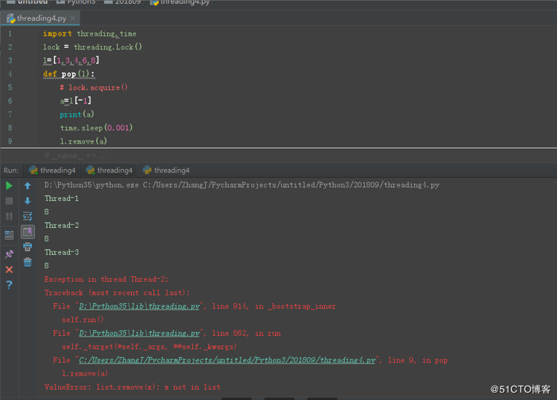Click the 201809 breadcrumb folder
The width and height of the screenshot is (557, 400).
click(123, 2)
